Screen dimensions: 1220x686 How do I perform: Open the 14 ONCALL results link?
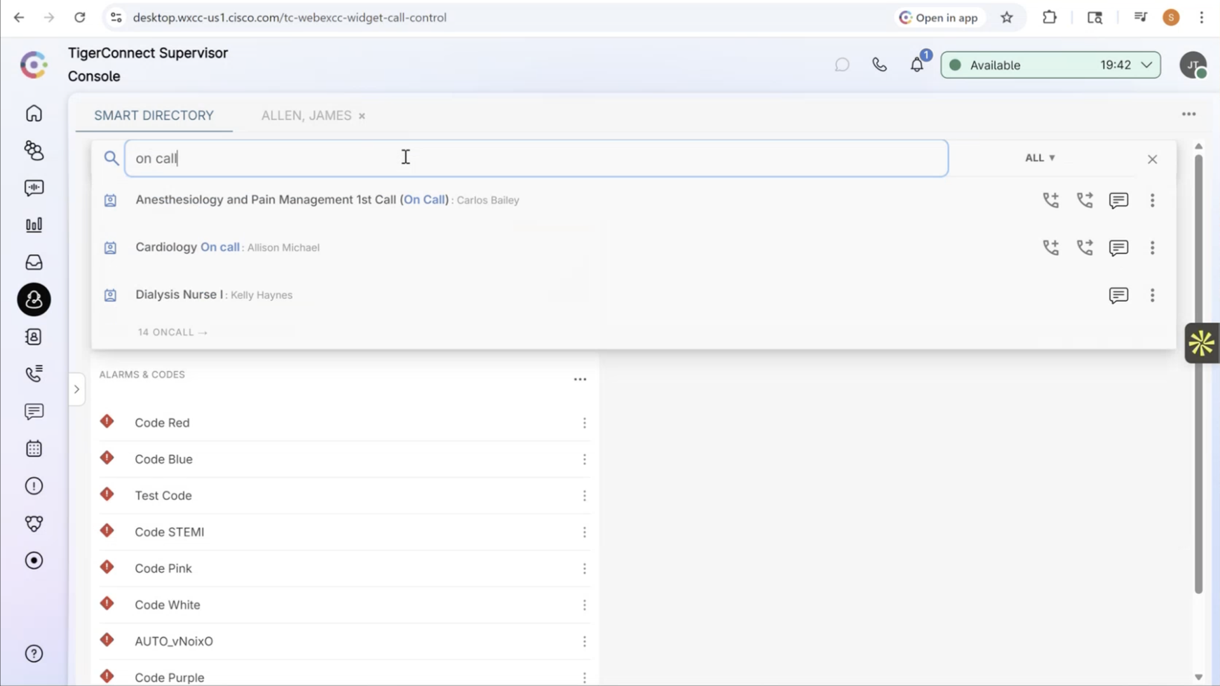pos(172,332)
